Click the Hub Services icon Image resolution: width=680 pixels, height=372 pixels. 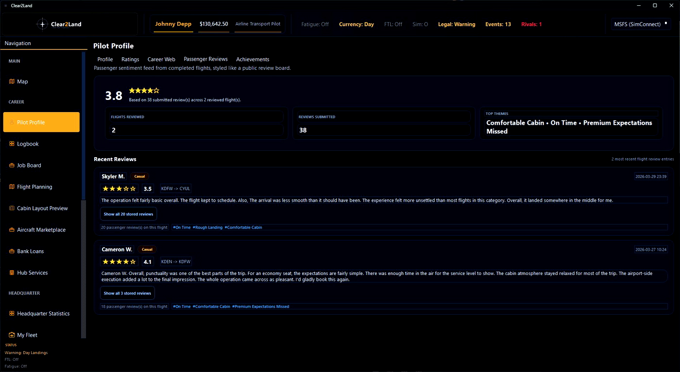12,273
